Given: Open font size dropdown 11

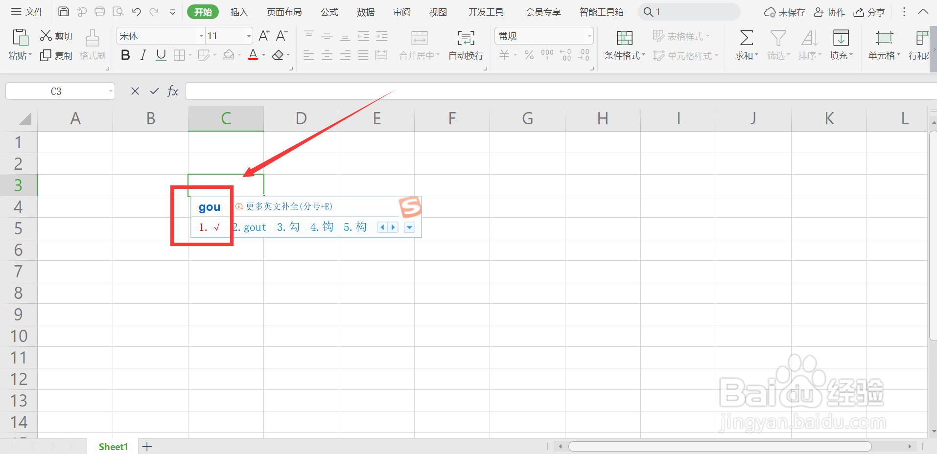Looking at the screenshot, I should [x=249, y=36].
